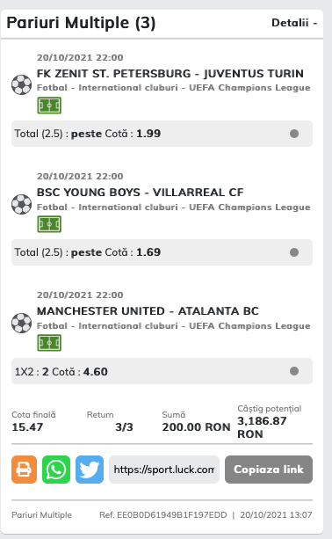332x539 pixels.
Task: Select the sport.luck.com share URL field
Action: pos(164,470)
